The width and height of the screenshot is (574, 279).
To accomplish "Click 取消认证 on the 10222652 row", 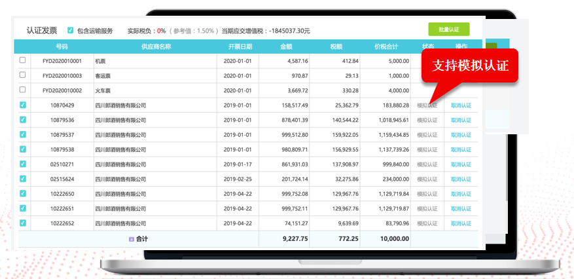I will (461, 224).
